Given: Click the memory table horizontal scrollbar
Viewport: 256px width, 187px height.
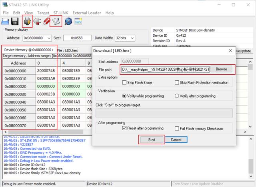Looking at the screenshot, I should coord(46,132).
